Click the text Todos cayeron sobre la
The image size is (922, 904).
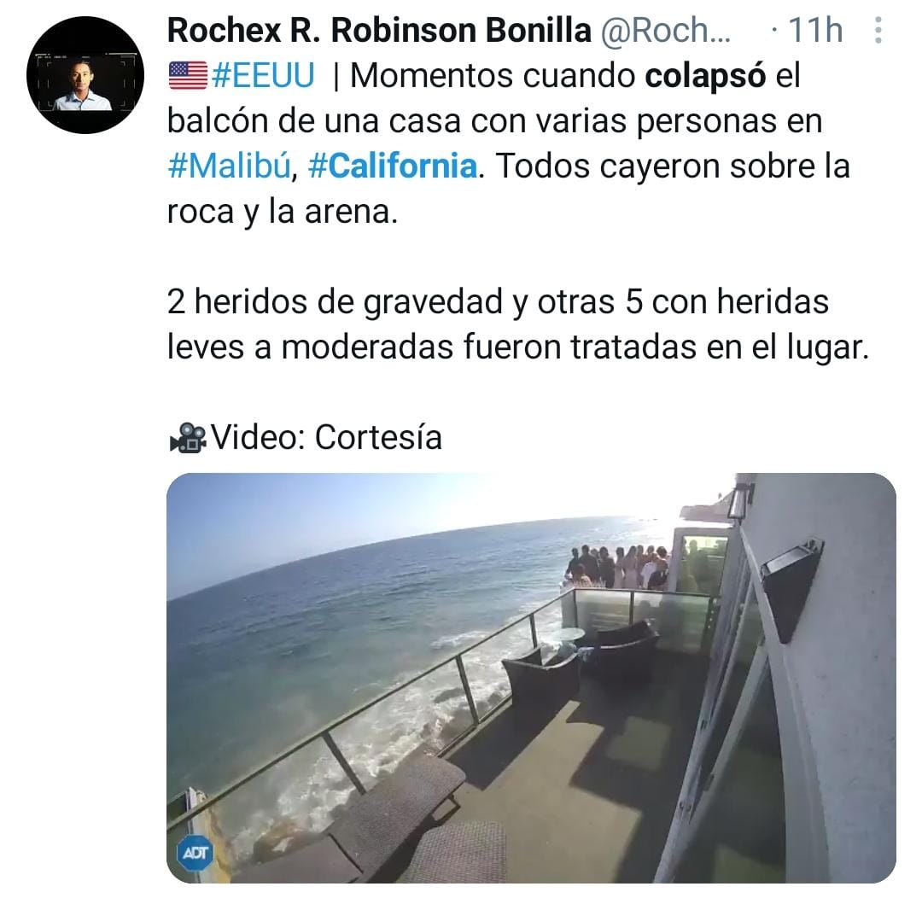pyautogui.click(x=674, y=166)
